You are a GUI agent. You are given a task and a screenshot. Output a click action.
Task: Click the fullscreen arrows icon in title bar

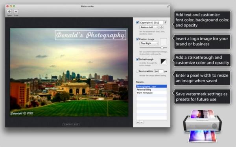[x=168, y=6]
